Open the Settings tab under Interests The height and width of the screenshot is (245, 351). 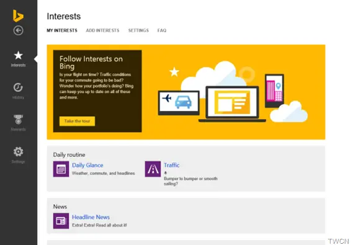click(138, 30)
